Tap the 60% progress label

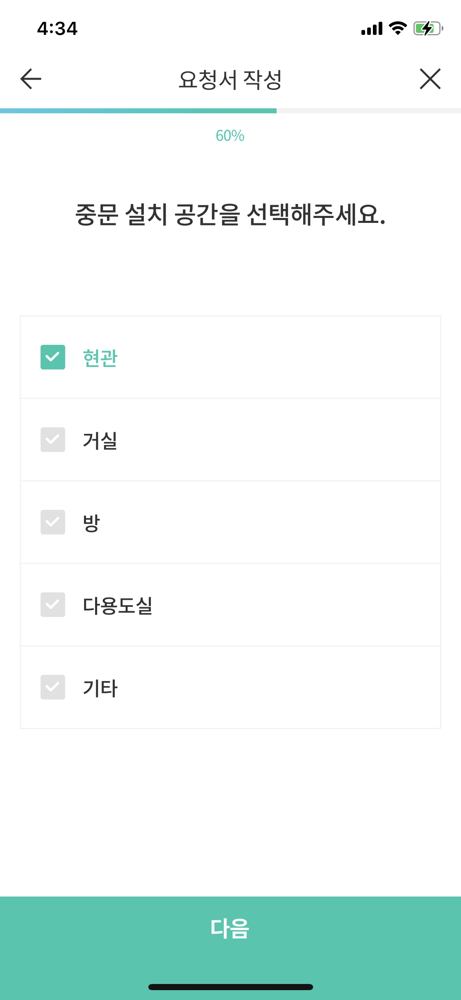[230, 135]
